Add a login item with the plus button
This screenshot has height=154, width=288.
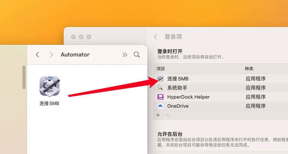tap(158, 115)
